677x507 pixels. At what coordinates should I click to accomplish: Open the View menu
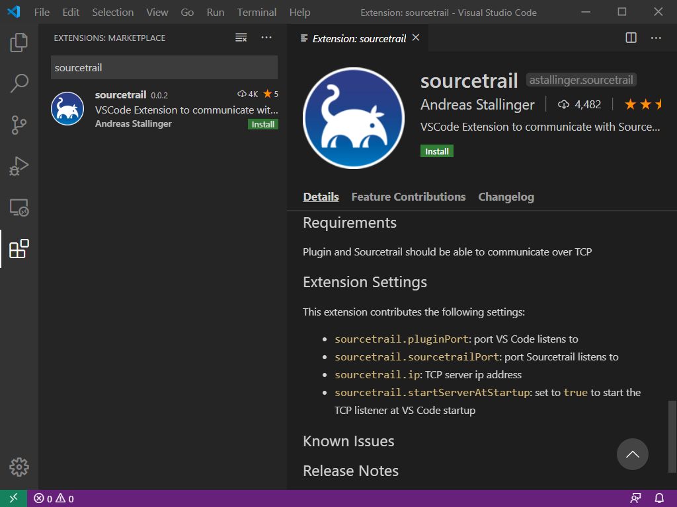[157, 12]
